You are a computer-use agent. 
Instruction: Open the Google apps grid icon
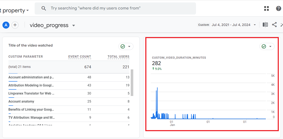[x=266, y=8]
